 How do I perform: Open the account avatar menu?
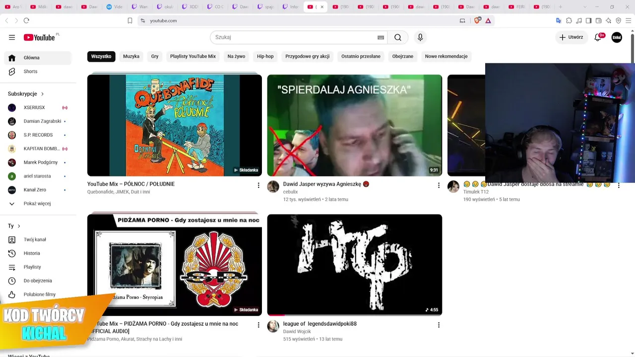617,37
